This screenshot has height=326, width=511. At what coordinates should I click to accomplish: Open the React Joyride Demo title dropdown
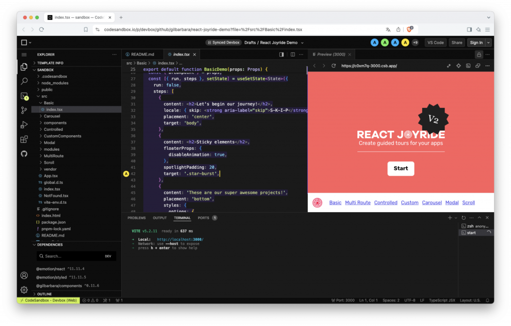tap(302, 43)
